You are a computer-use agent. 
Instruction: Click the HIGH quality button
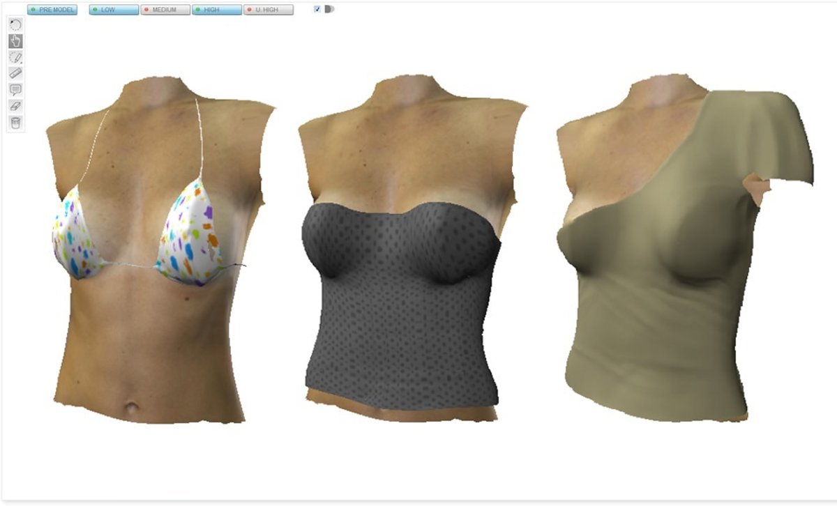217,10
